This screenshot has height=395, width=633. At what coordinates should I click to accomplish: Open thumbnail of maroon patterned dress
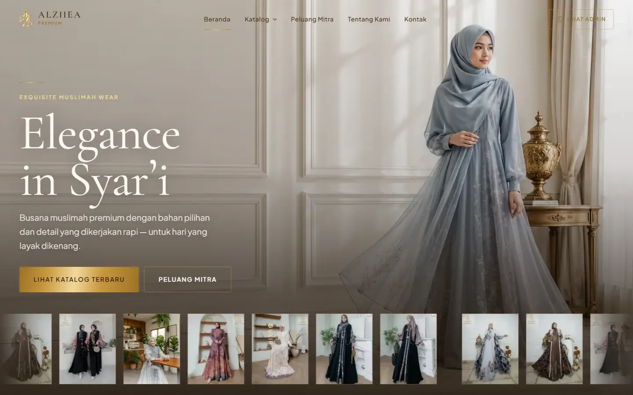216,349
